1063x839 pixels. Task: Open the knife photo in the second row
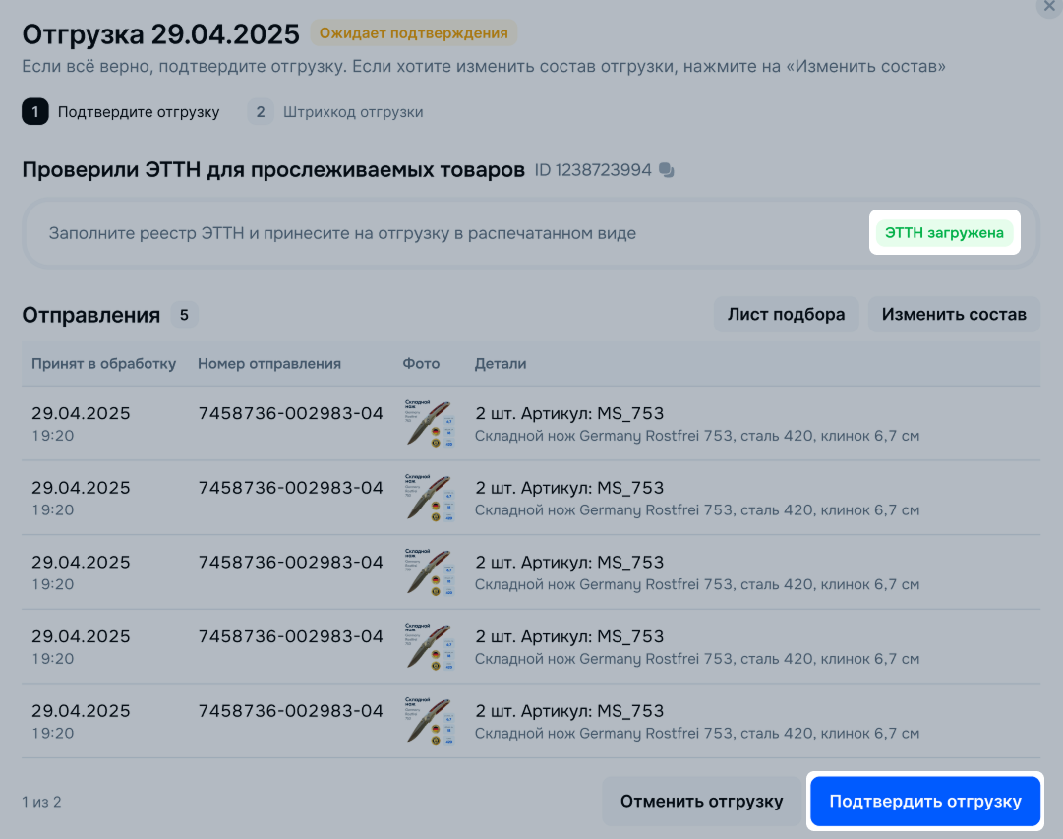pyautogui.click(x=429, y=498)
